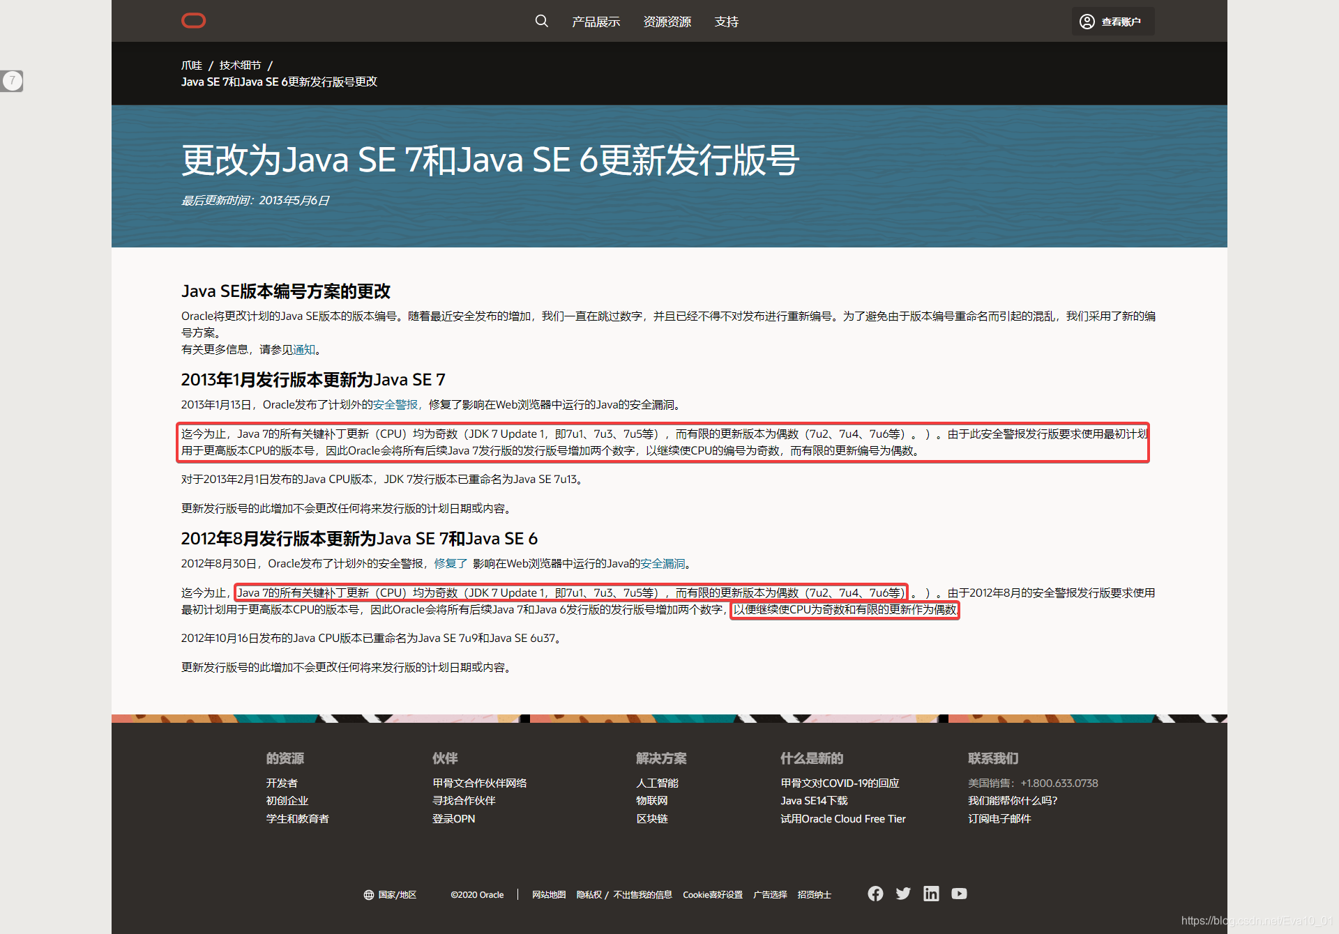Click heading 2012年8月发行版本更新为Java SE 7和Java SE 6

tap(359, 538)
